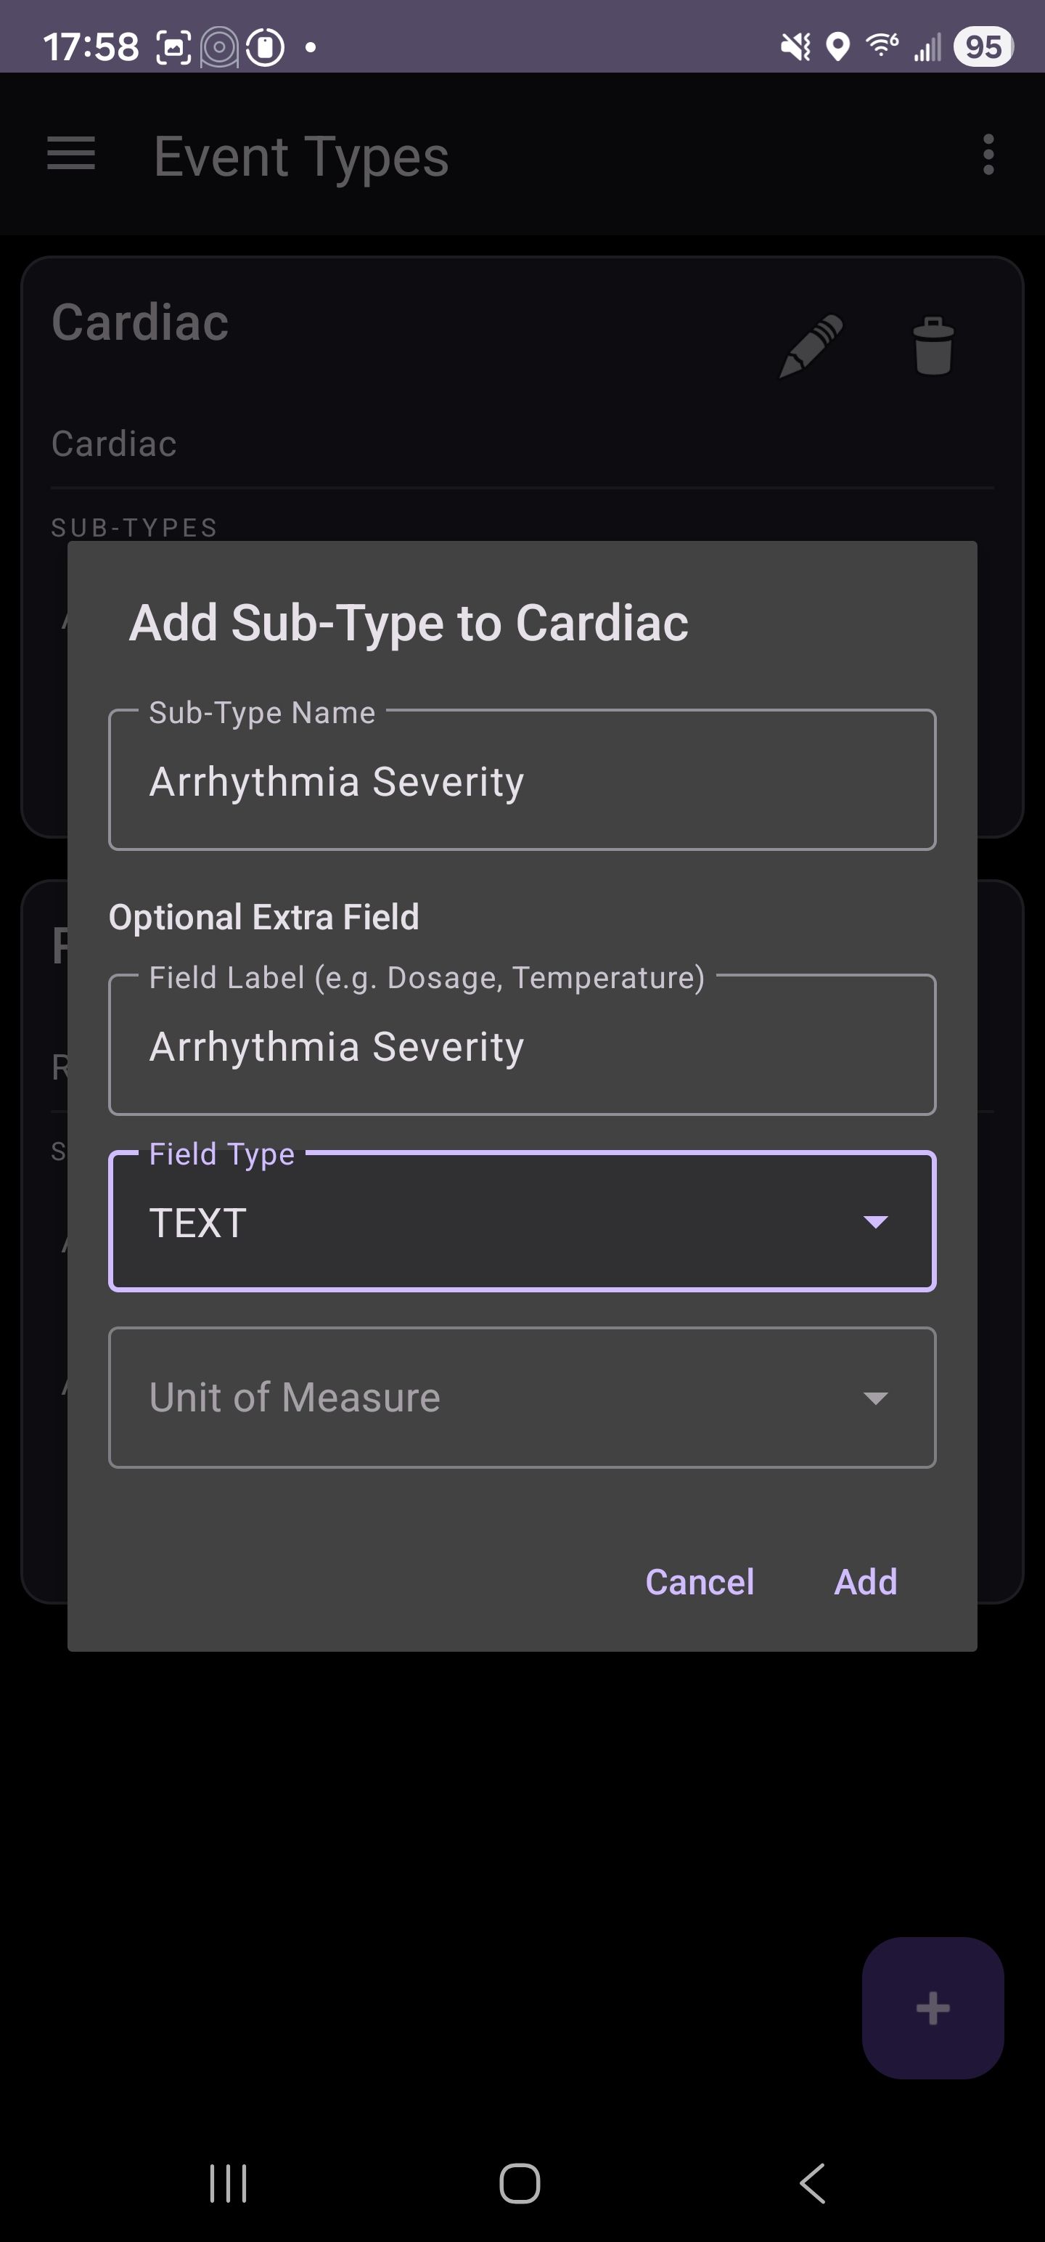Viewport: 1045px width, 2242px height.
Task: Tap the trash delete icon for Cardiac
Action: 933,346
